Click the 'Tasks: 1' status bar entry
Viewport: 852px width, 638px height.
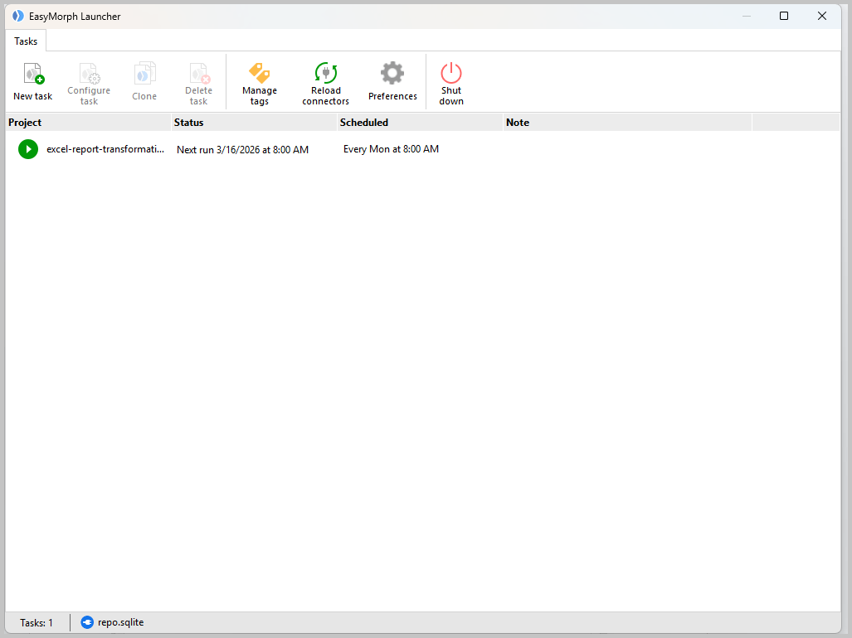(x=37, y=623)
